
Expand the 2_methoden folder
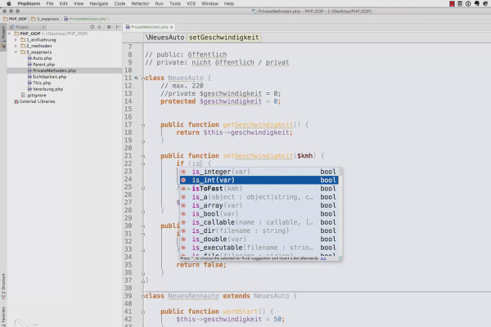(x=16, y=46)
